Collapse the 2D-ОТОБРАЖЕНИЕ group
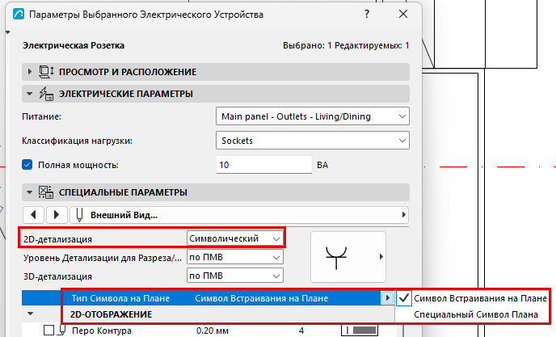This screenshot has width=556, height=337. tap(31, 314)
